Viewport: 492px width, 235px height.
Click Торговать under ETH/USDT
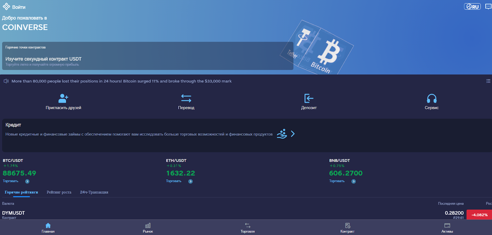(x=174, y=181)
